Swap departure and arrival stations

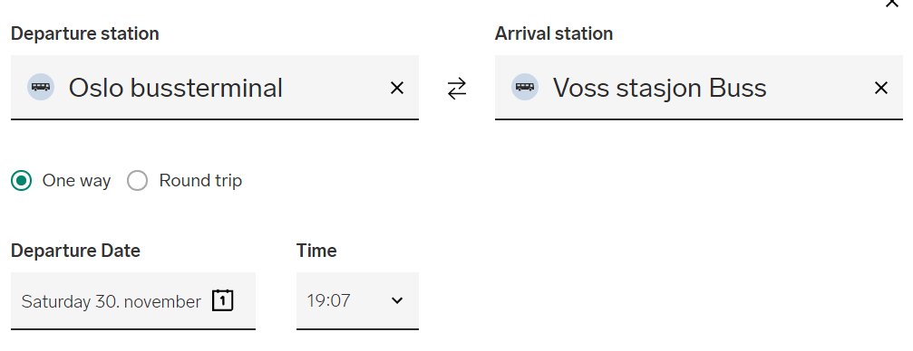[x=457, y=89]
